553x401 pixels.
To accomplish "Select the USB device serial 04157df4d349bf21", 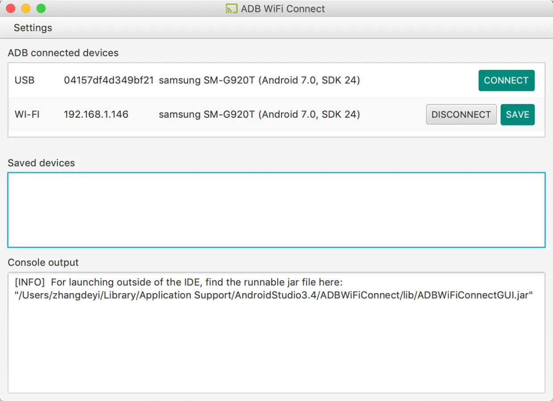I will (x=109, y=80).
